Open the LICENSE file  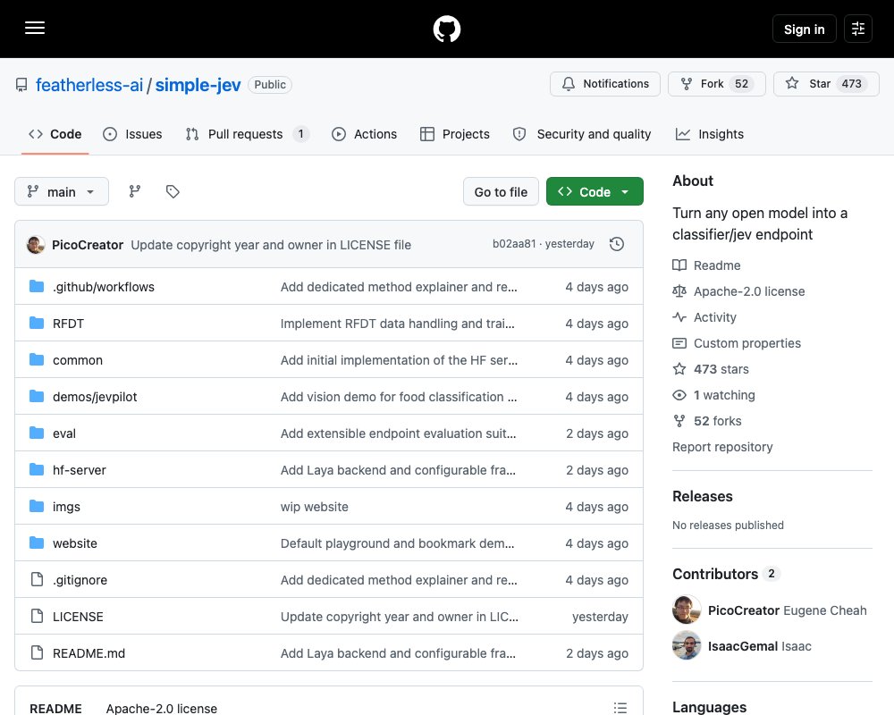(78, 617)
